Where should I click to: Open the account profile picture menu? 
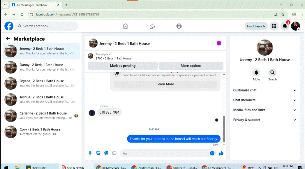pyautogui.click(x=295, y=26)
